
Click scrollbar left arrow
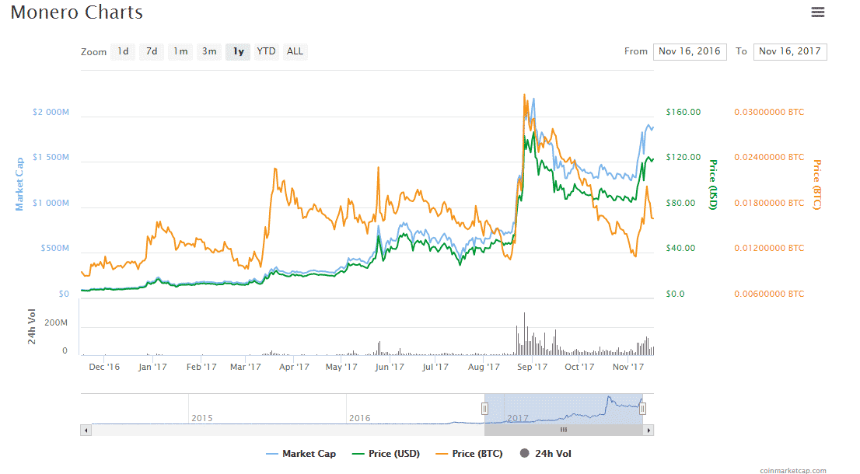(x=86, y=430)
